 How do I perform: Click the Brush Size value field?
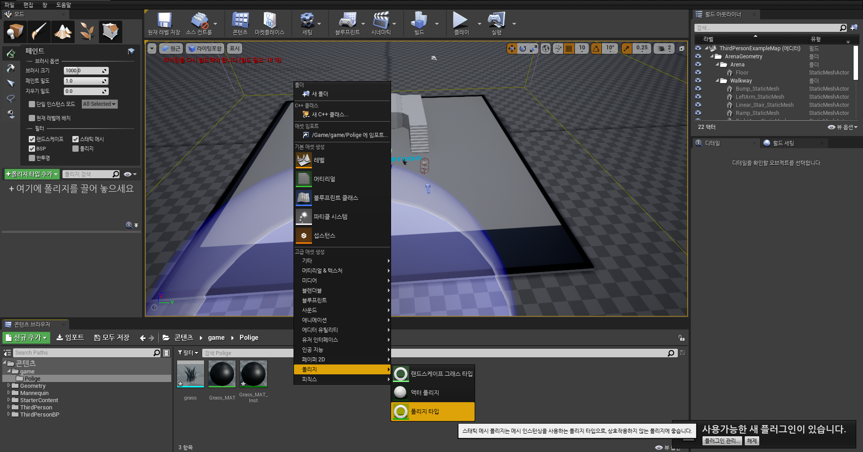click(x=86, y=70)
